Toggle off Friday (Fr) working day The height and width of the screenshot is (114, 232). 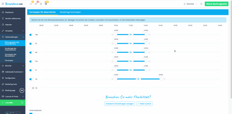32,70
